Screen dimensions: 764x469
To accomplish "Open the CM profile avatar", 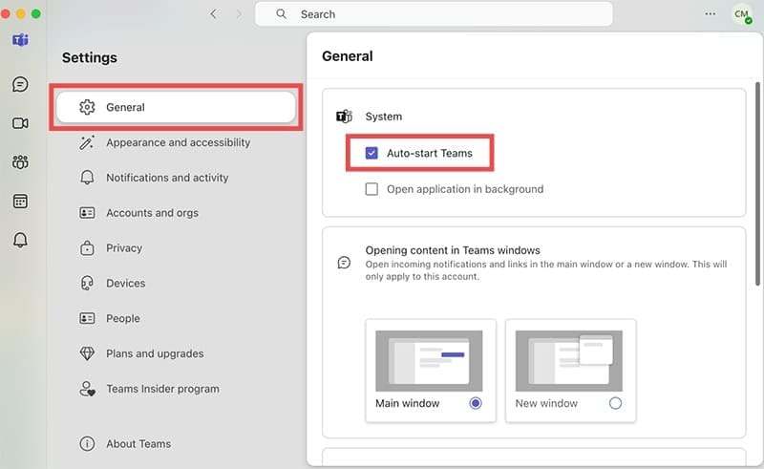I will tap(742, 14).
